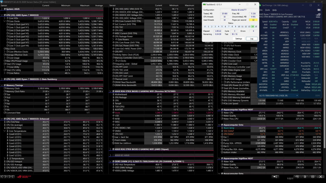Viewport: 326px width, 183px height.
Task: Click the icon beside Motherboard temperature row
Action: 113,94
